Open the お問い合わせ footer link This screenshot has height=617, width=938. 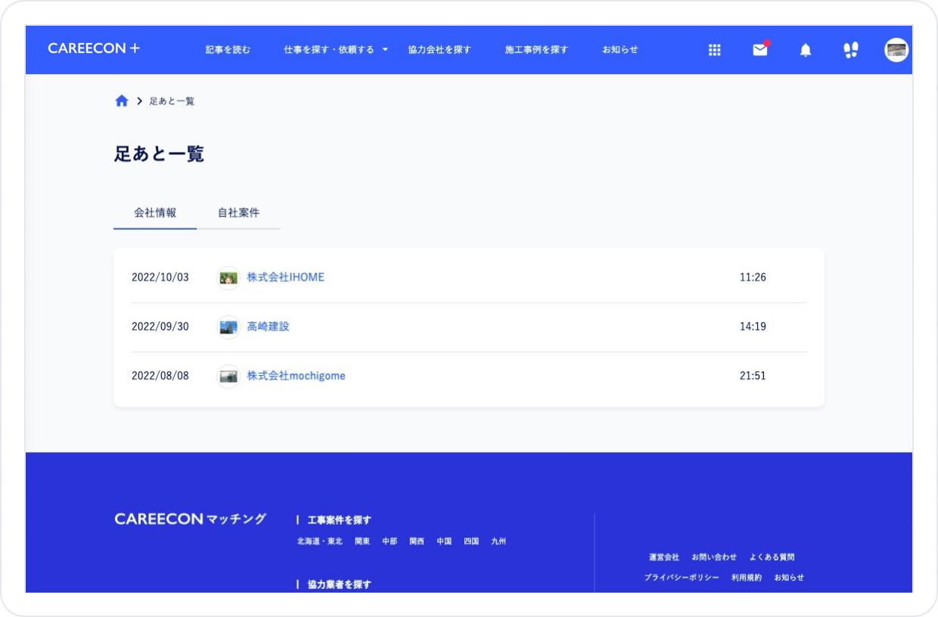(713, 557)
